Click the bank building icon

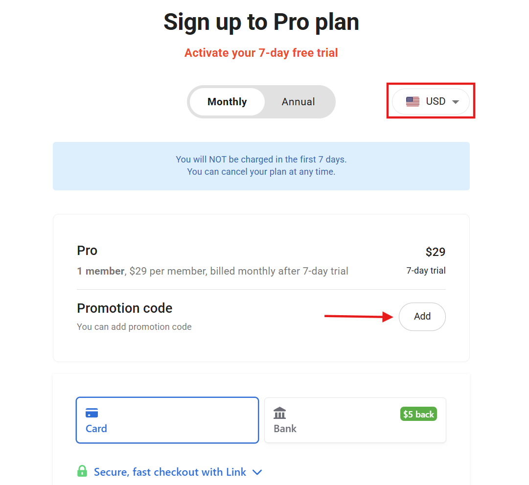pyautogui.click(x=280, y=413)
